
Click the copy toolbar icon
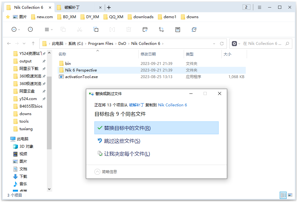click(63, 29)
